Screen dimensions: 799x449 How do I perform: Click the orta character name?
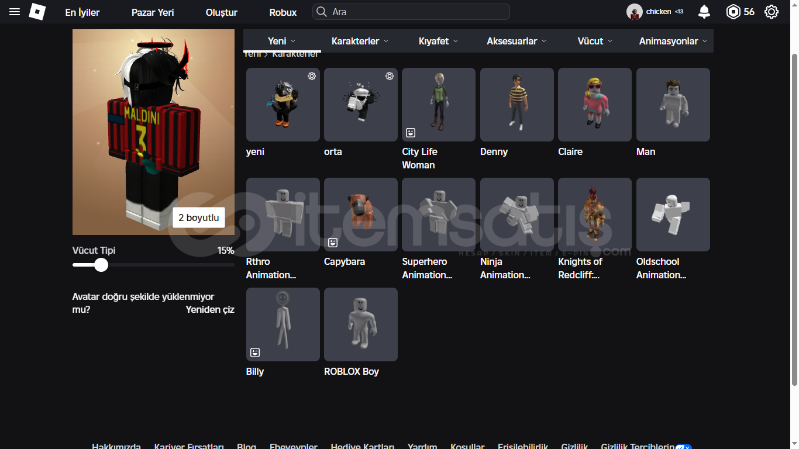tap(333, 151)
